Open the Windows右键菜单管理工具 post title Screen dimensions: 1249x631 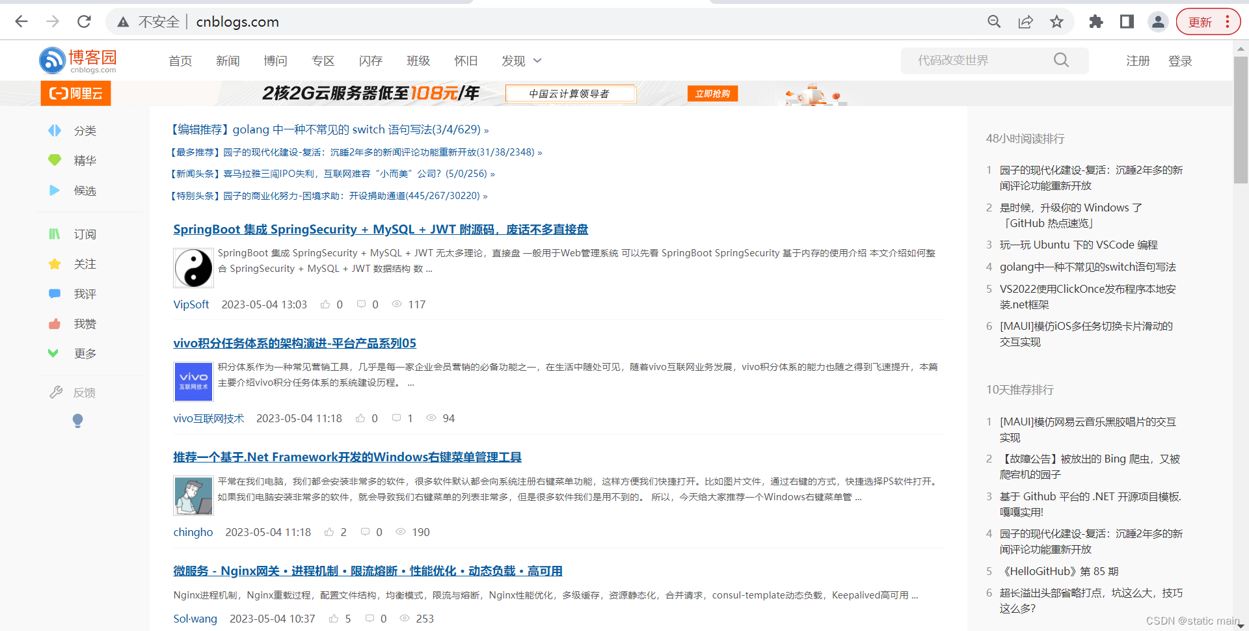click(x=347, y=457)
